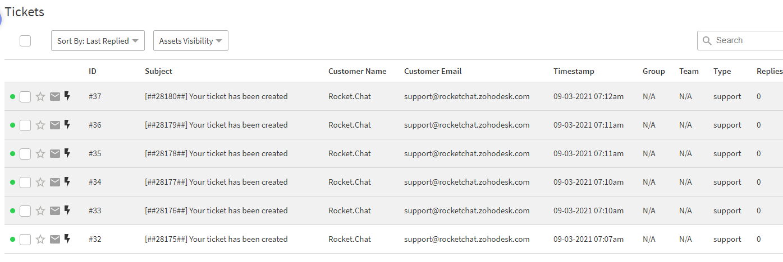The height and width of the screenshot is (262, 783).
Task: Click the Customer Email column header
Action: coord(432,71)
